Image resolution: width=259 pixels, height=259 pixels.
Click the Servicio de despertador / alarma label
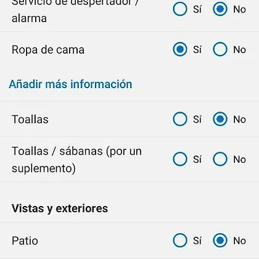pos(75,10)
